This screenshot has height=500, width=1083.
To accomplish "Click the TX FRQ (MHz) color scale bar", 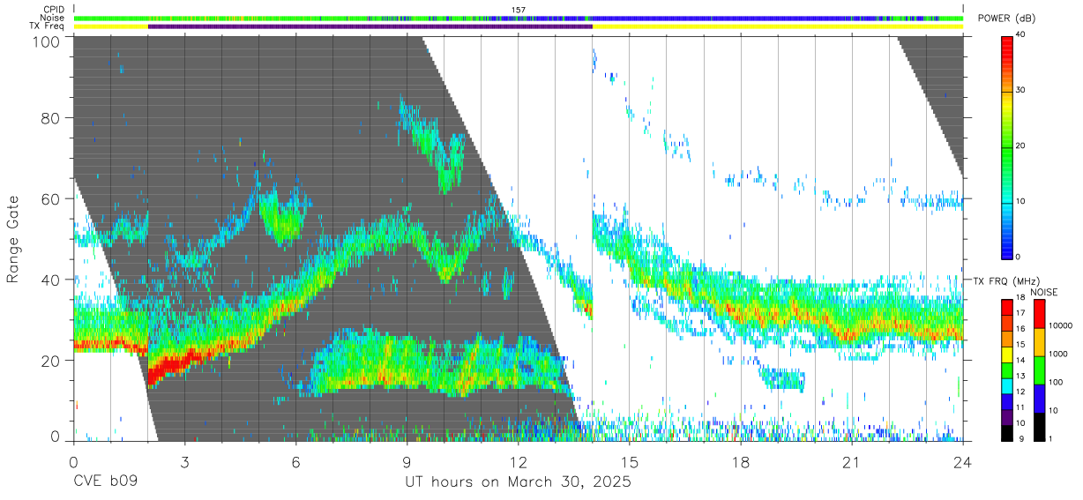I will (x=1006, y=369).
